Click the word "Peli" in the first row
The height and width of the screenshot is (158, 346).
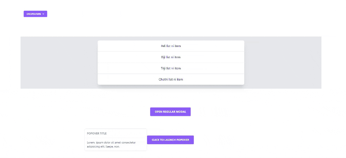163,46
